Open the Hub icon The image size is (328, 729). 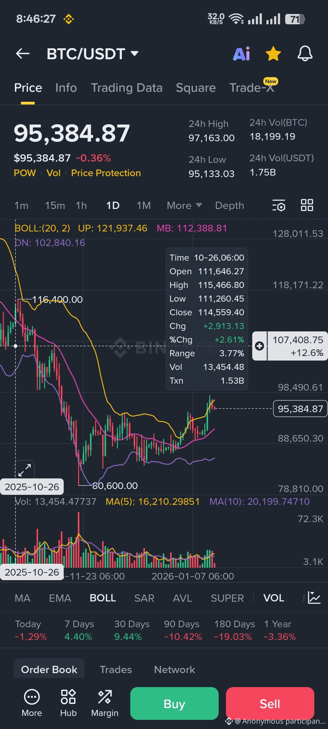pos(68,703)
